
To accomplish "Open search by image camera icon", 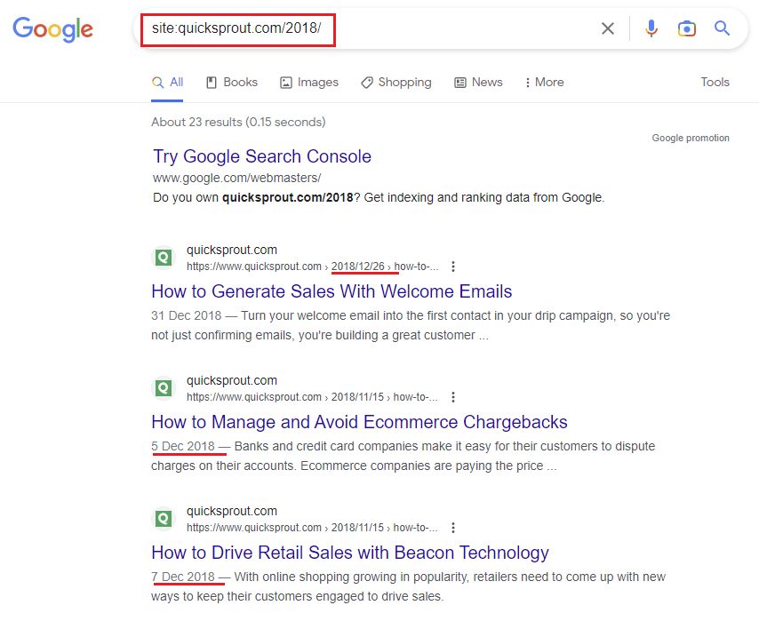I will click(687, 28).
